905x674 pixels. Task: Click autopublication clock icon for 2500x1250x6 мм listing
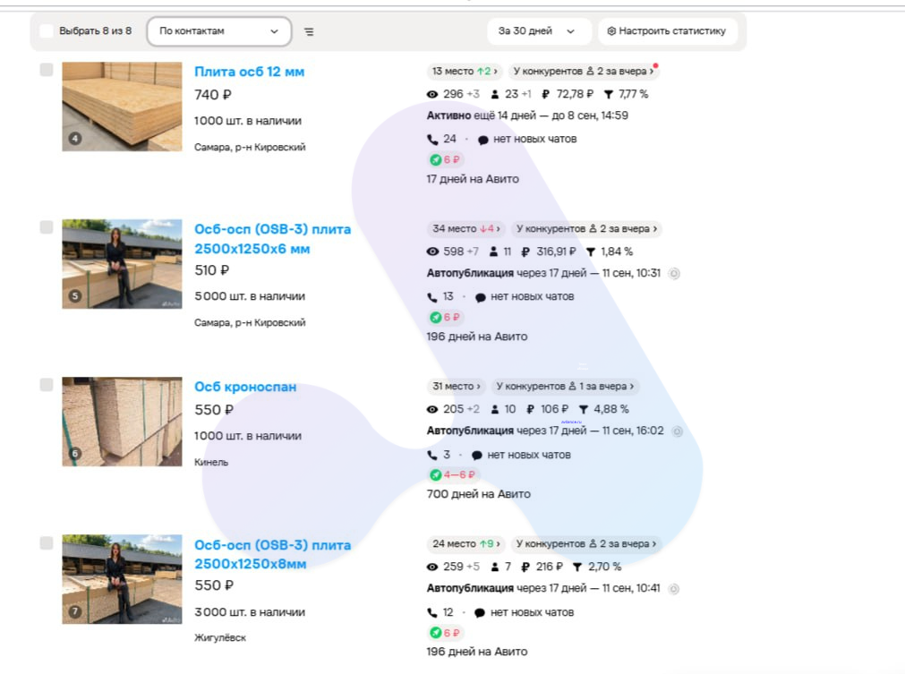(673, 274)
